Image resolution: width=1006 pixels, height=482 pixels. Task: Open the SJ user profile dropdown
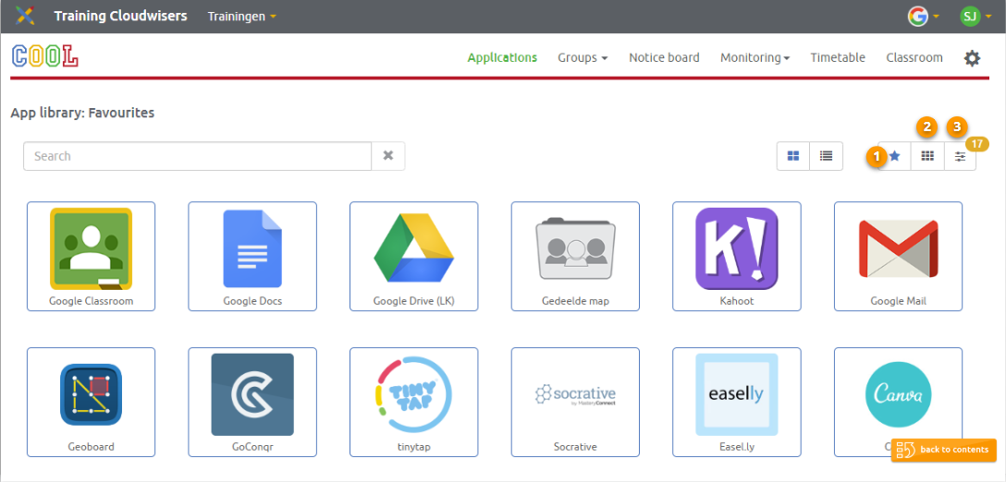975,16
